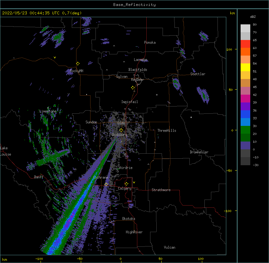This screenshot has width=269, height=263.
Task: Click the -50 tick label on bottom axis
Action: (80, 259)
